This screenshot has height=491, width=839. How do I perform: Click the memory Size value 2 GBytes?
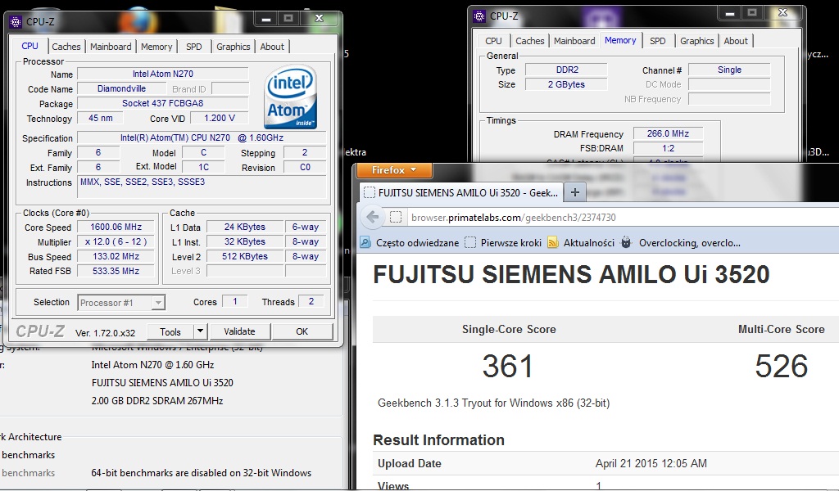pos(567,84)
